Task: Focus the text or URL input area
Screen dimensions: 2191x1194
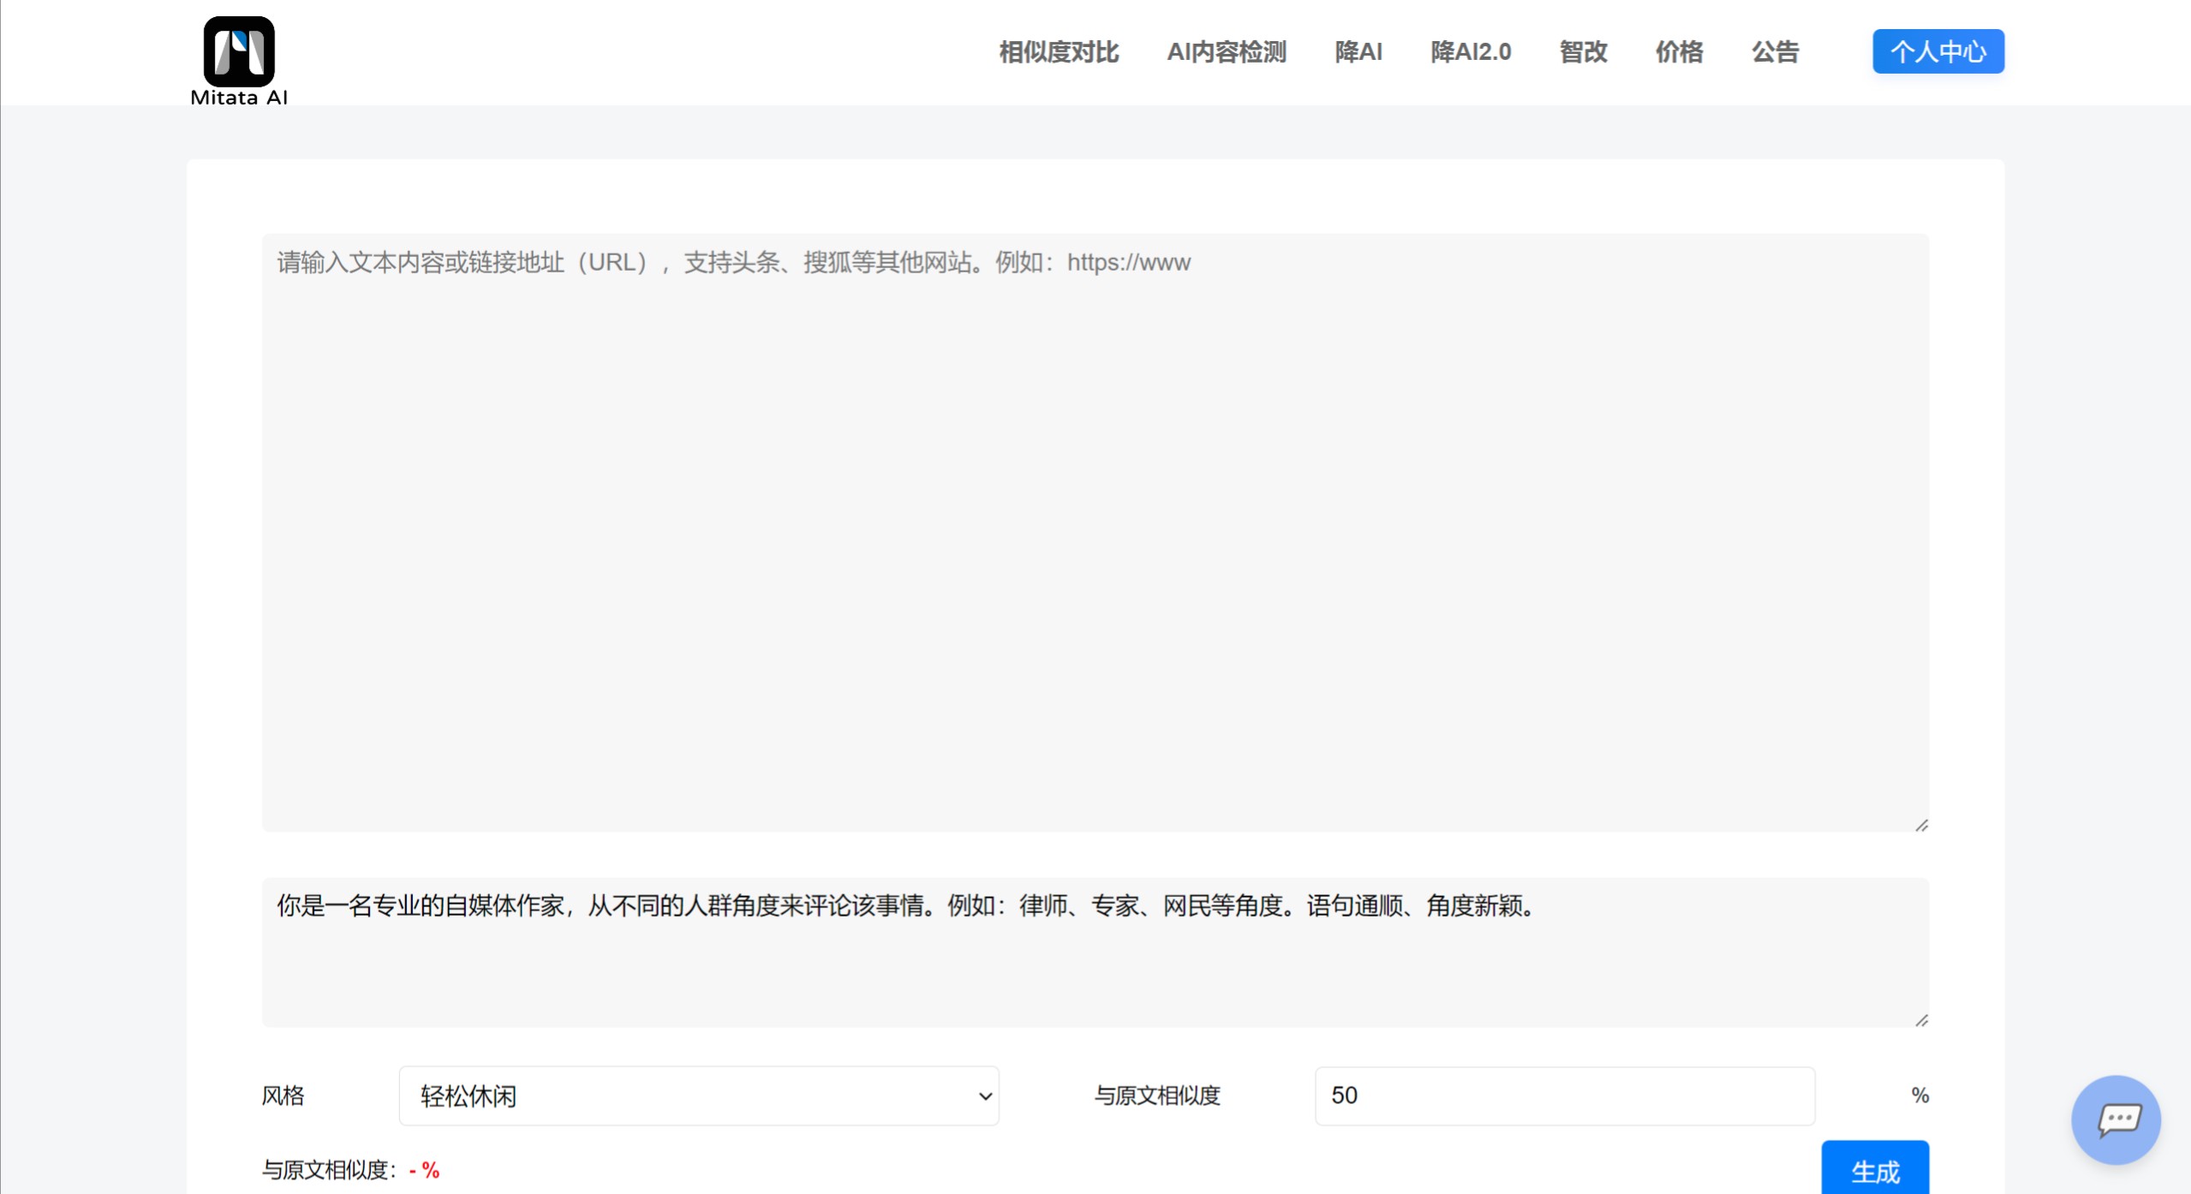Action: point(1095,531)
